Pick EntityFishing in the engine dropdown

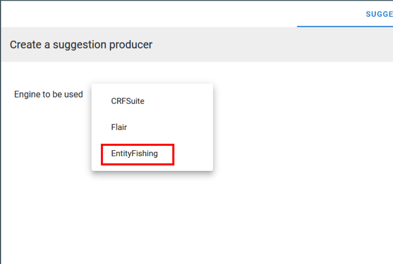(x=135, y=154)
